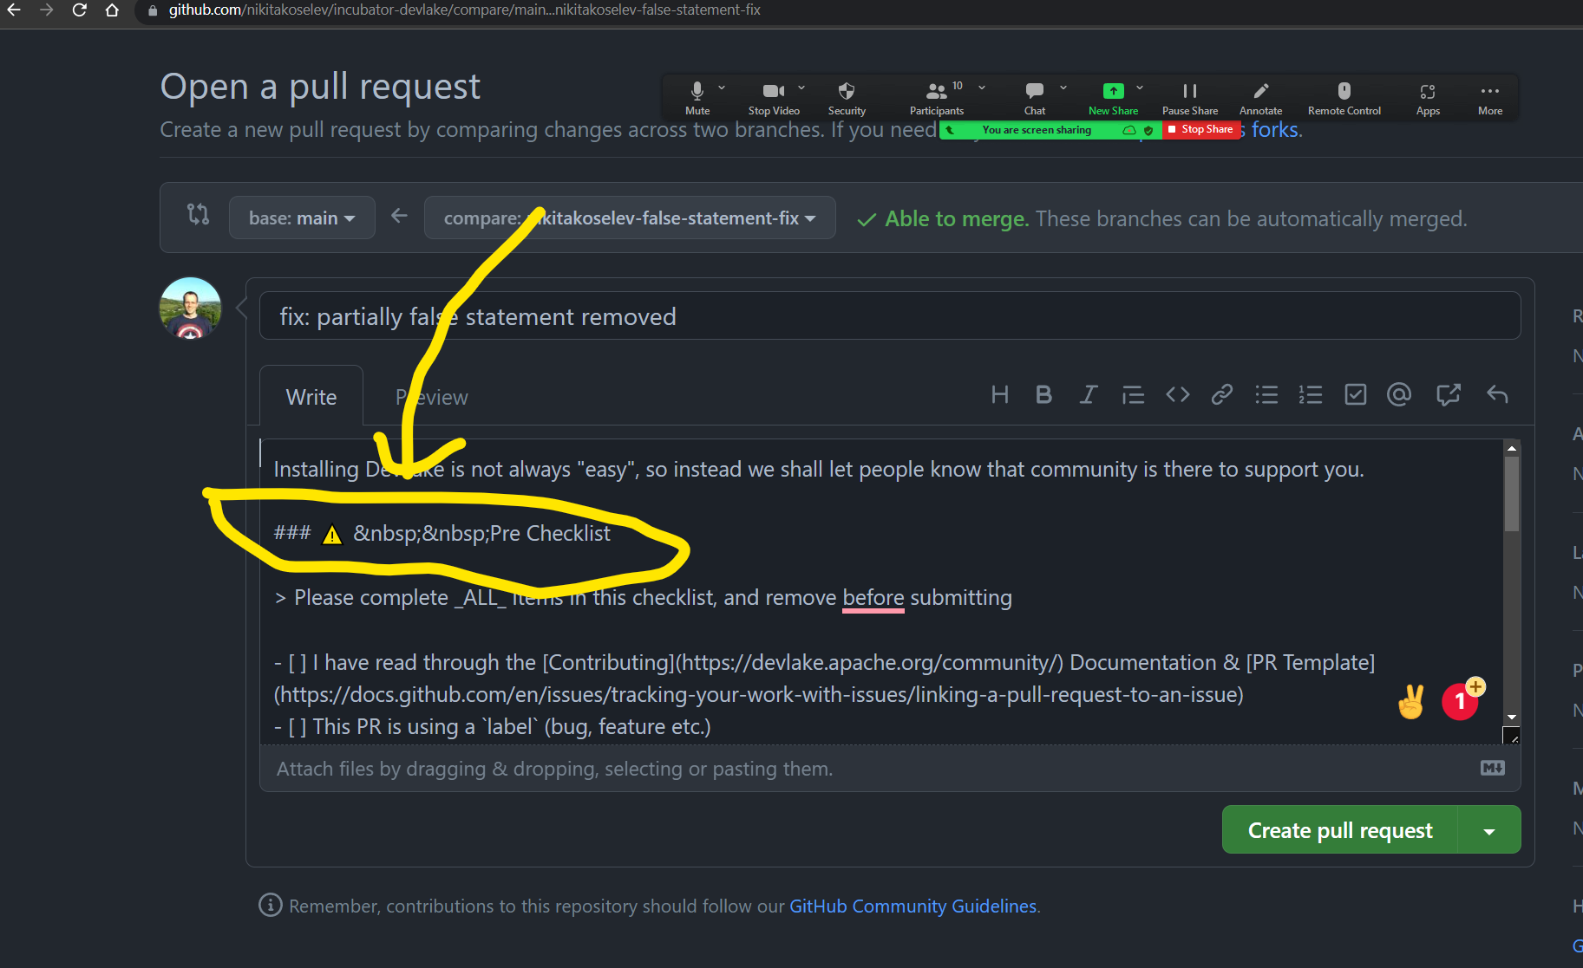Insert heading with H toolbar icon
This screenshot has width=1583, height=968.
(1000, 395)
